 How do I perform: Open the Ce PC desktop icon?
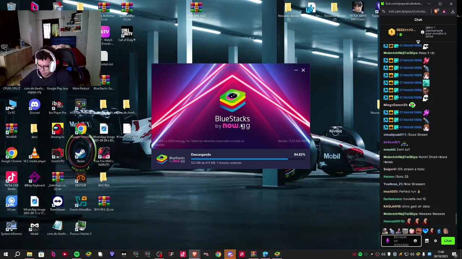[x=12, y=107]
